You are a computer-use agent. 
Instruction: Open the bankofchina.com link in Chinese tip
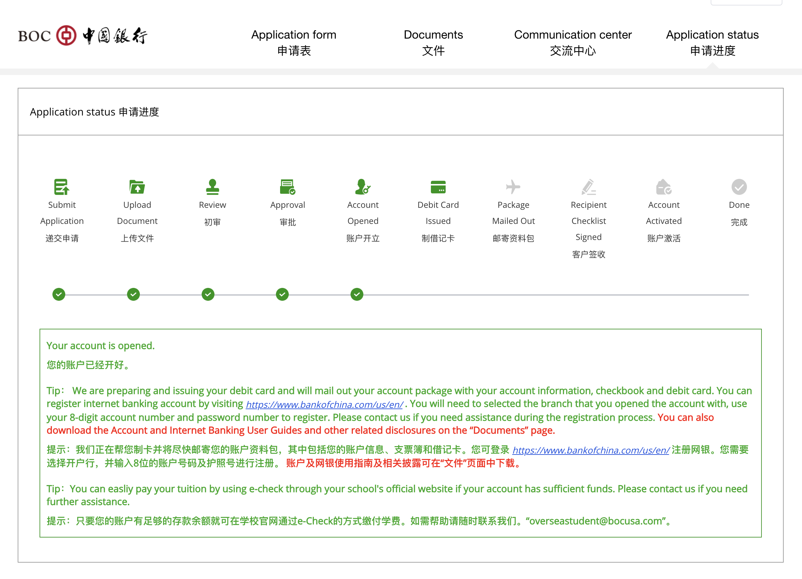[x=591, y=450]
